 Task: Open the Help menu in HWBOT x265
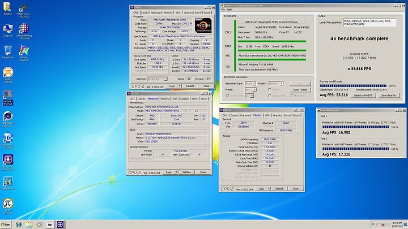point(229,10)
